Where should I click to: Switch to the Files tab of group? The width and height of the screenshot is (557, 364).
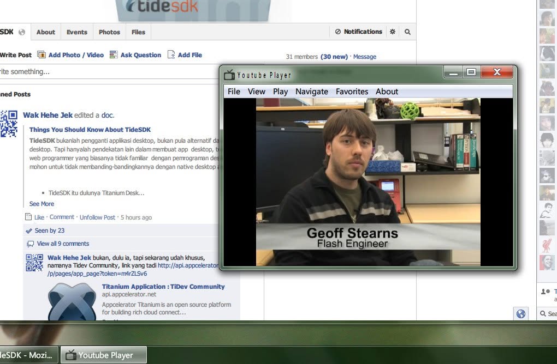coord(138,32)
